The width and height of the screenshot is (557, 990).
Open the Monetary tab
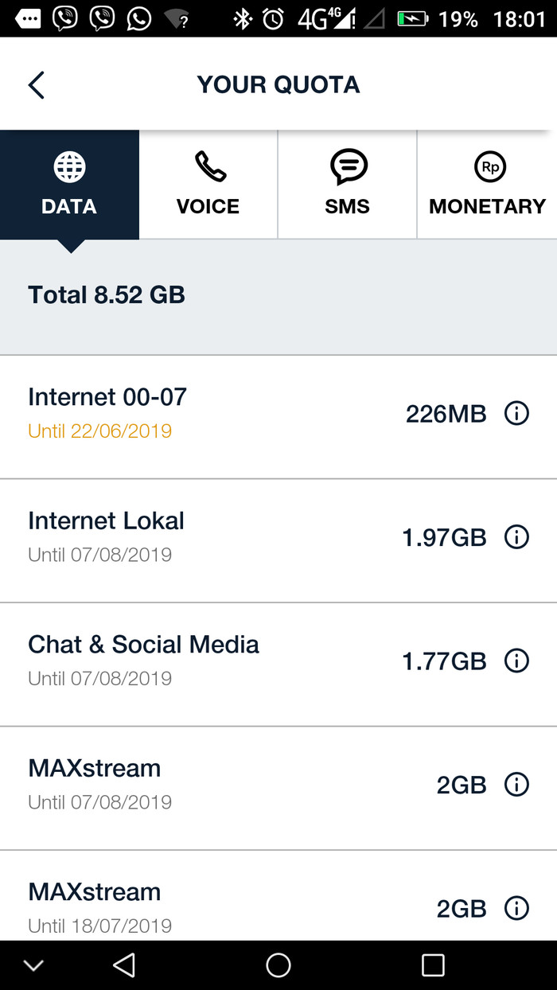[x=487, y=185]
